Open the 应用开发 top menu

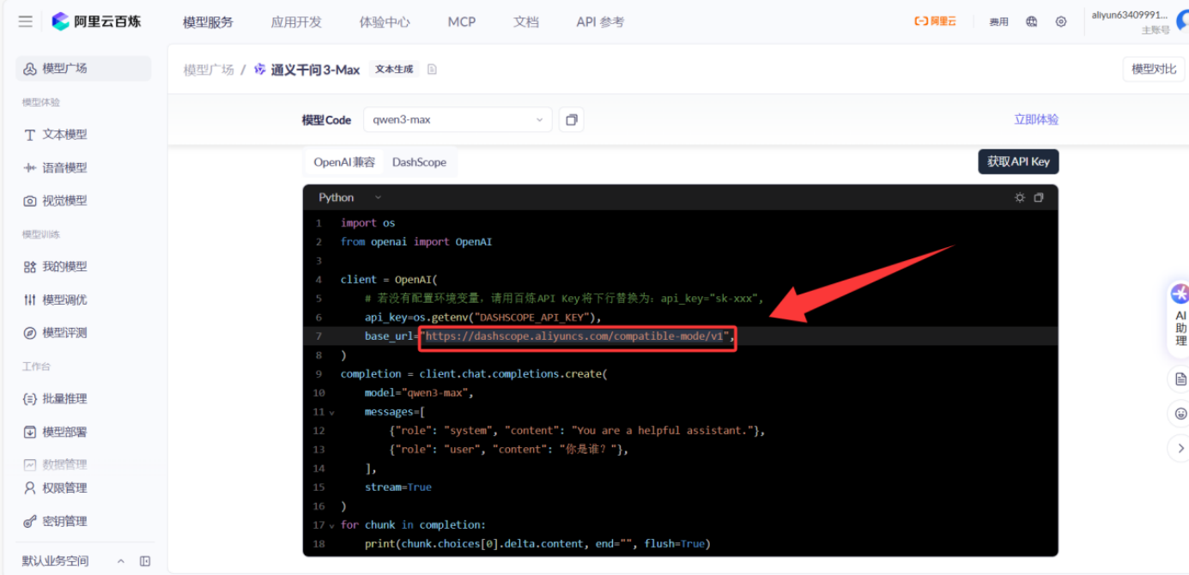[296, 22]
